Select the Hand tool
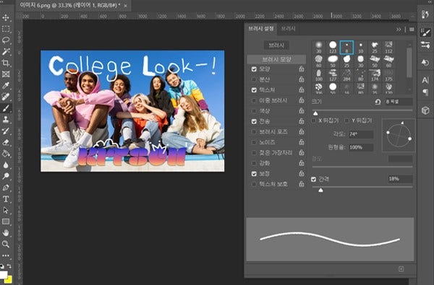 6,233
